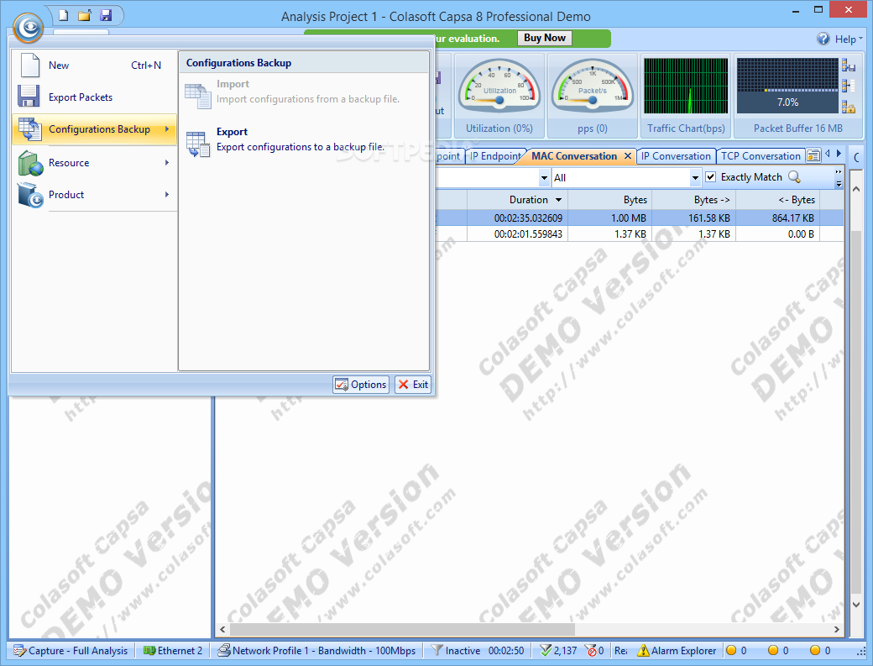This screenshot has width=873, height=666.
Task: Click the Save disk icon in quick access toolbar
Action: pyautogui.click(x=105, y=15)
